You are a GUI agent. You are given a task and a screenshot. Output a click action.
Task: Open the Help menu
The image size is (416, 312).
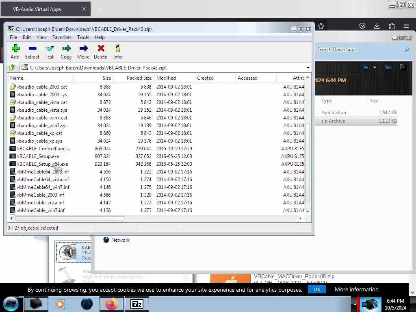pos(100,37)
